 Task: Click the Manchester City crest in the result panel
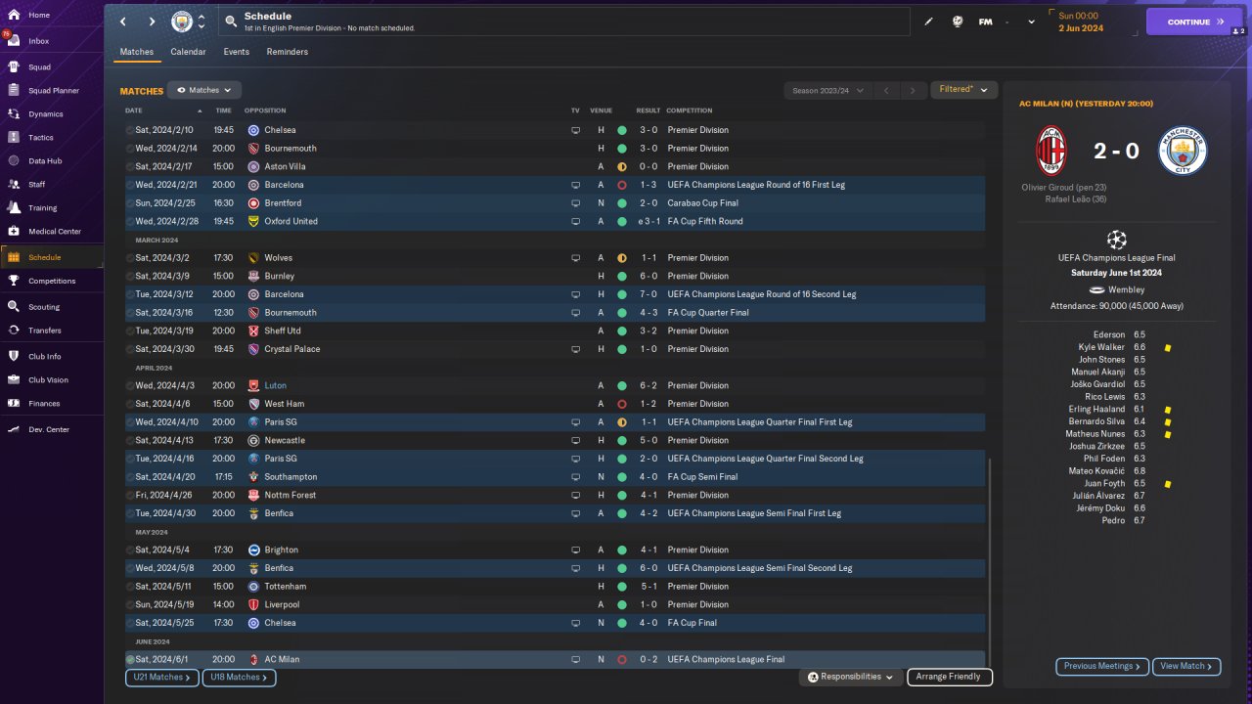coord(1183,151)
